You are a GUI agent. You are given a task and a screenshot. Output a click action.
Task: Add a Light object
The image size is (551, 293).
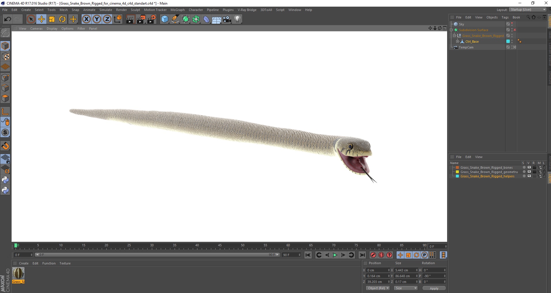tap(237, 19)
